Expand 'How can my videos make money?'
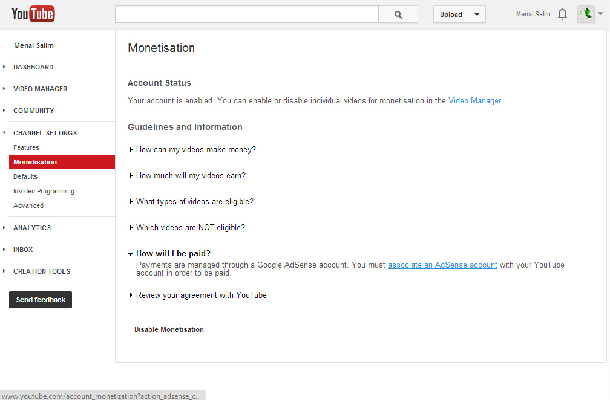Screen dimensions: 610x400 pos(192,150)
